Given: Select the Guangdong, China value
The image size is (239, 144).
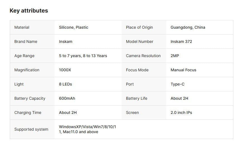Looking at the screenshot, I should pyautogui.click(x=188, y=27).
